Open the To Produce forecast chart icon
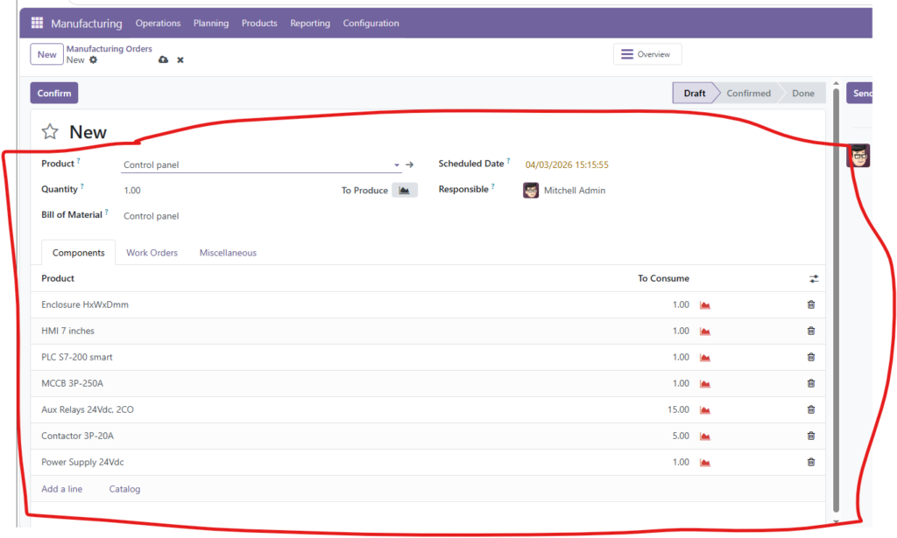Screen dimensions: 897x538 coord(404,190)
